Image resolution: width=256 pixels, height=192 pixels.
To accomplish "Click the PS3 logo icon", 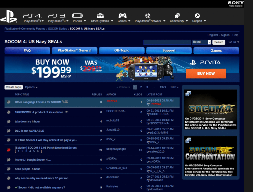I will pyautogui.click(x=57, y=16).
